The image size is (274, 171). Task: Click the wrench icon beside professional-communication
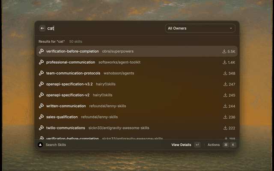pyautogui.click(x=42, y=62)
